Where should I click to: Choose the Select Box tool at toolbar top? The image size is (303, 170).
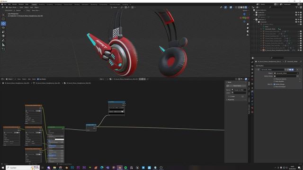3,15
